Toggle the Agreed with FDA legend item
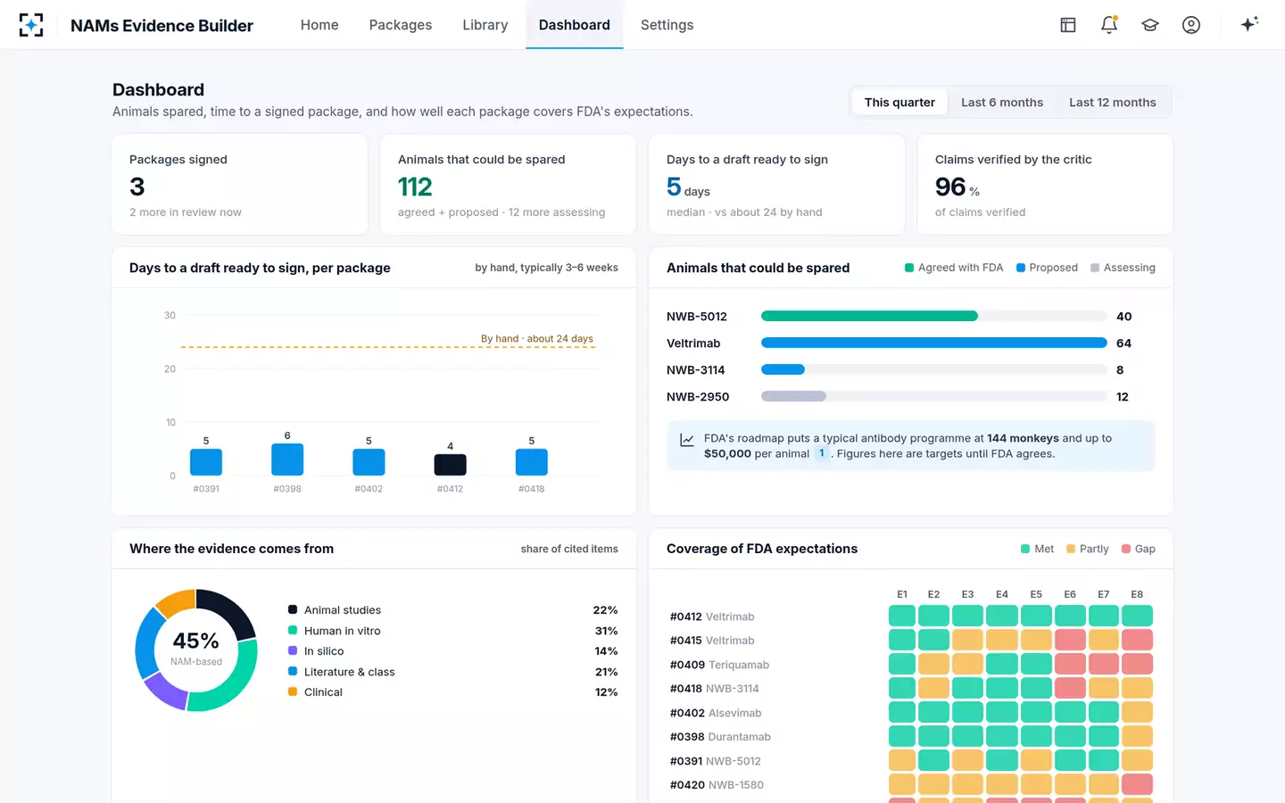This screenshot has height=803, width=1285. tap(954, 268)
